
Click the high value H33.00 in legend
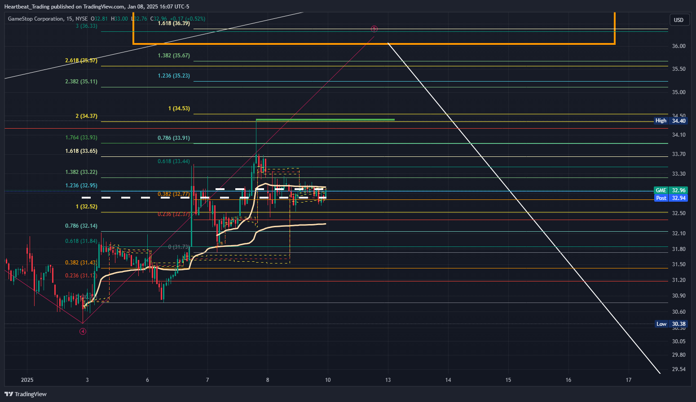tap(119, 19)
